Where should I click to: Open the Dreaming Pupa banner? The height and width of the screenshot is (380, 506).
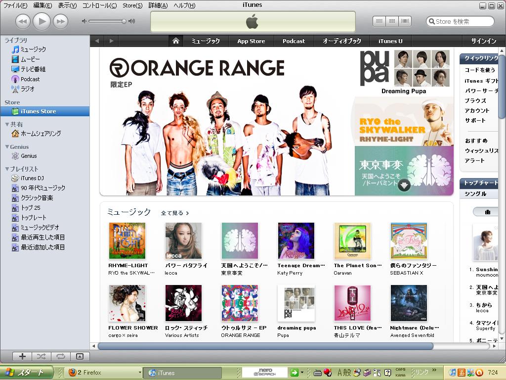tap(404, 72)
